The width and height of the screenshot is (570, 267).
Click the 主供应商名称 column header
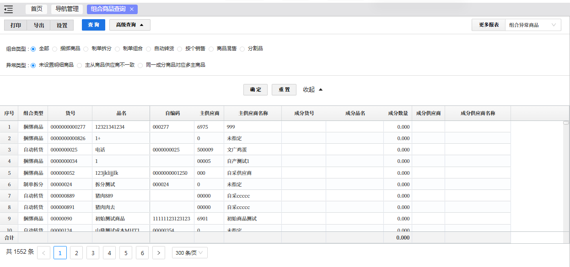[253, 113]
